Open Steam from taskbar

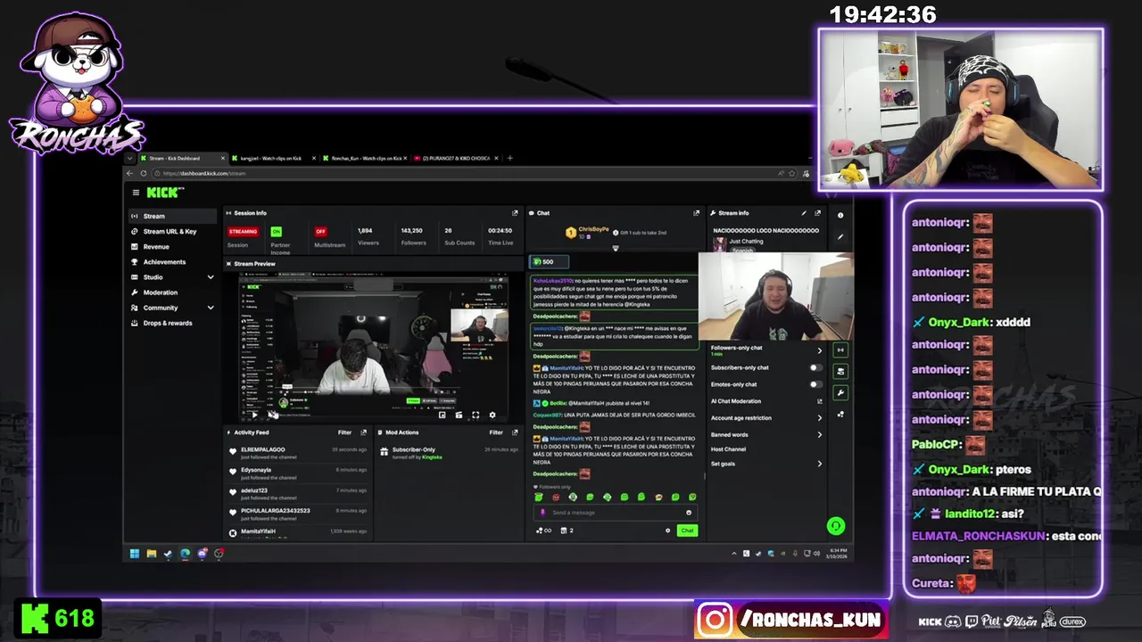click(x=169, y=554)
